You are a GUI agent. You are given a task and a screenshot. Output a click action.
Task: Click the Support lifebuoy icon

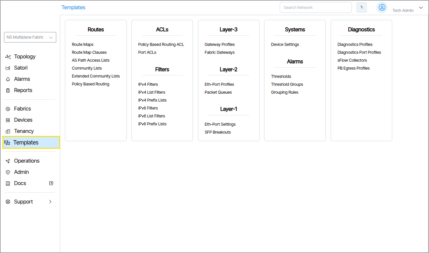click(x=8, y=202)
